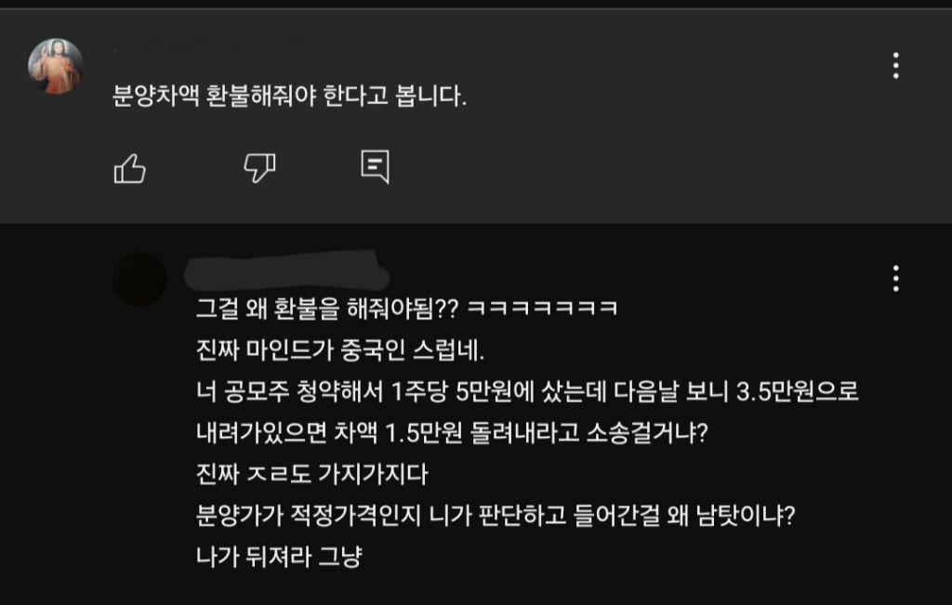Select the blurred username of the reply author

tap(286, 271)
